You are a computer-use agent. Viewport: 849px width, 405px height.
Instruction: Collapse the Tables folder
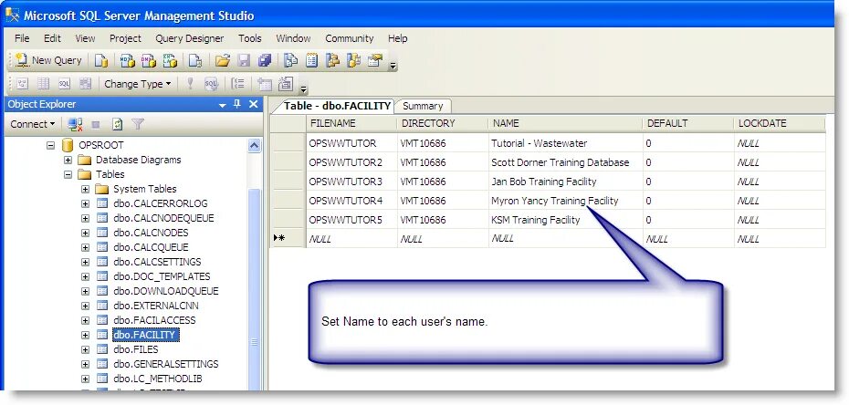(x=68, y=174)
